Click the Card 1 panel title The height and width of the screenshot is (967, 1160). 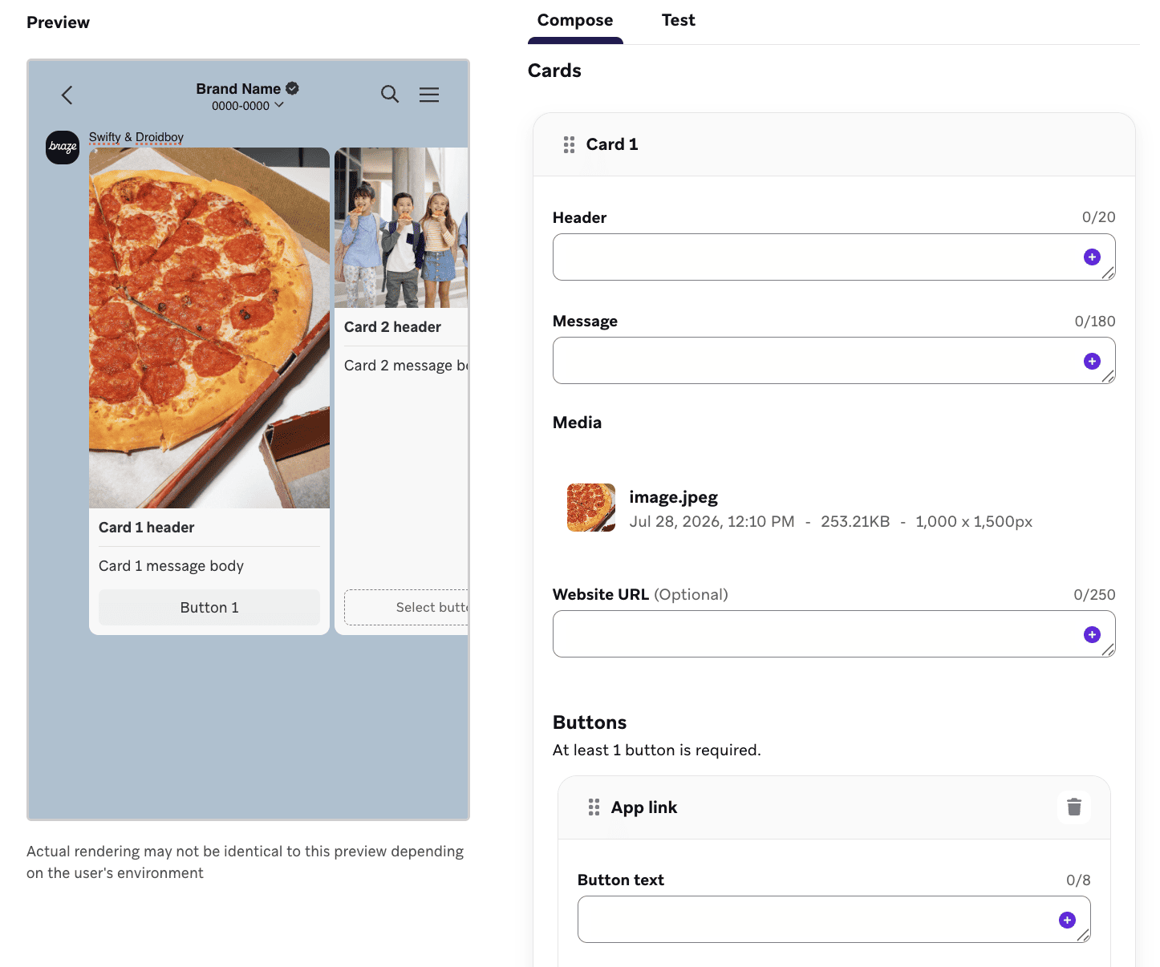tap(612, 144)
